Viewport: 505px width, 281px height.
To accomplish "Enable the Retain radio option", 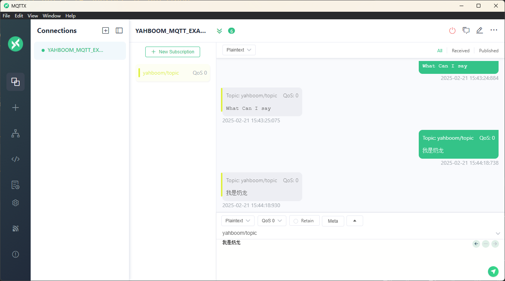I will click(x=305, y=221).
